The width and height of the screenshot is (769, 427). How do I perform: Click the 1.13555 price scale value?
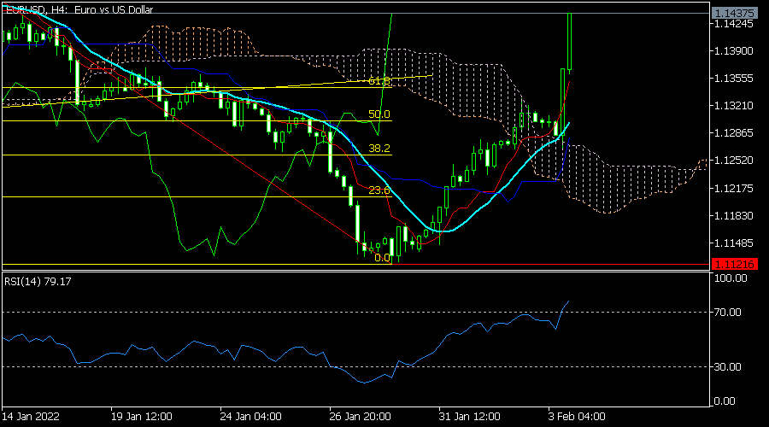coord(734,79)
